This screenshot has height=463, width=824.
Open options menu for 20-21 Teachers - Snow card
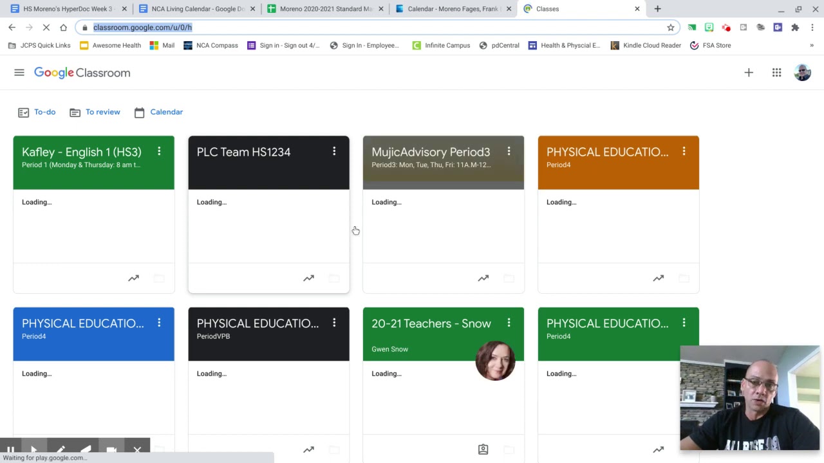coord(509,323)
